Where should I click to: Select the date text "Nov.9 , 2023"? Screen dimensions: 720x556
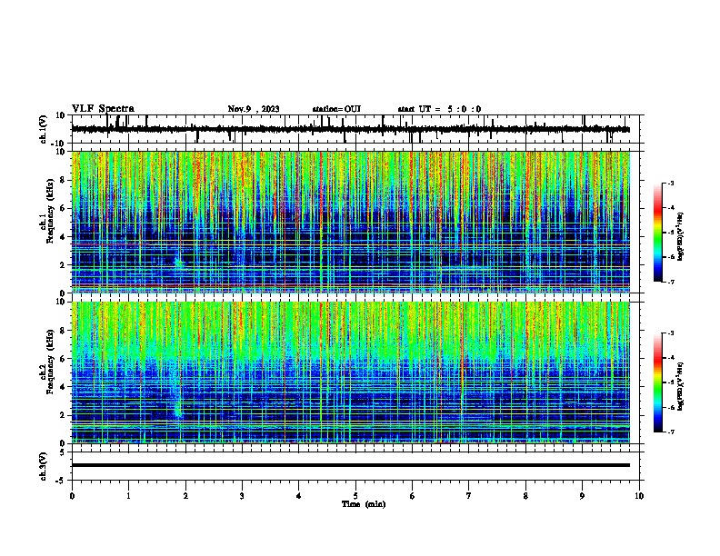(254, 109)
